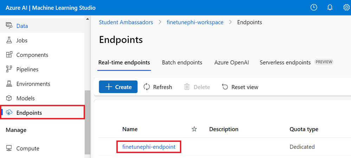The height and width of the screenshot is (158, 351).
Task: Open the recent activity clock icon
Action: coord(314,8)
